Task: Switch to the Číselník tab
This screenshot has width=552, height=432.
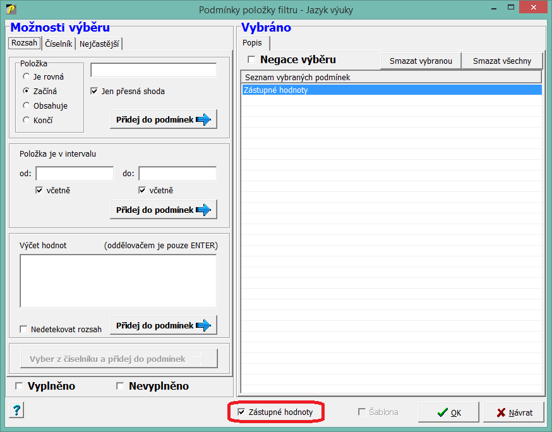Action: coord(59,44)
